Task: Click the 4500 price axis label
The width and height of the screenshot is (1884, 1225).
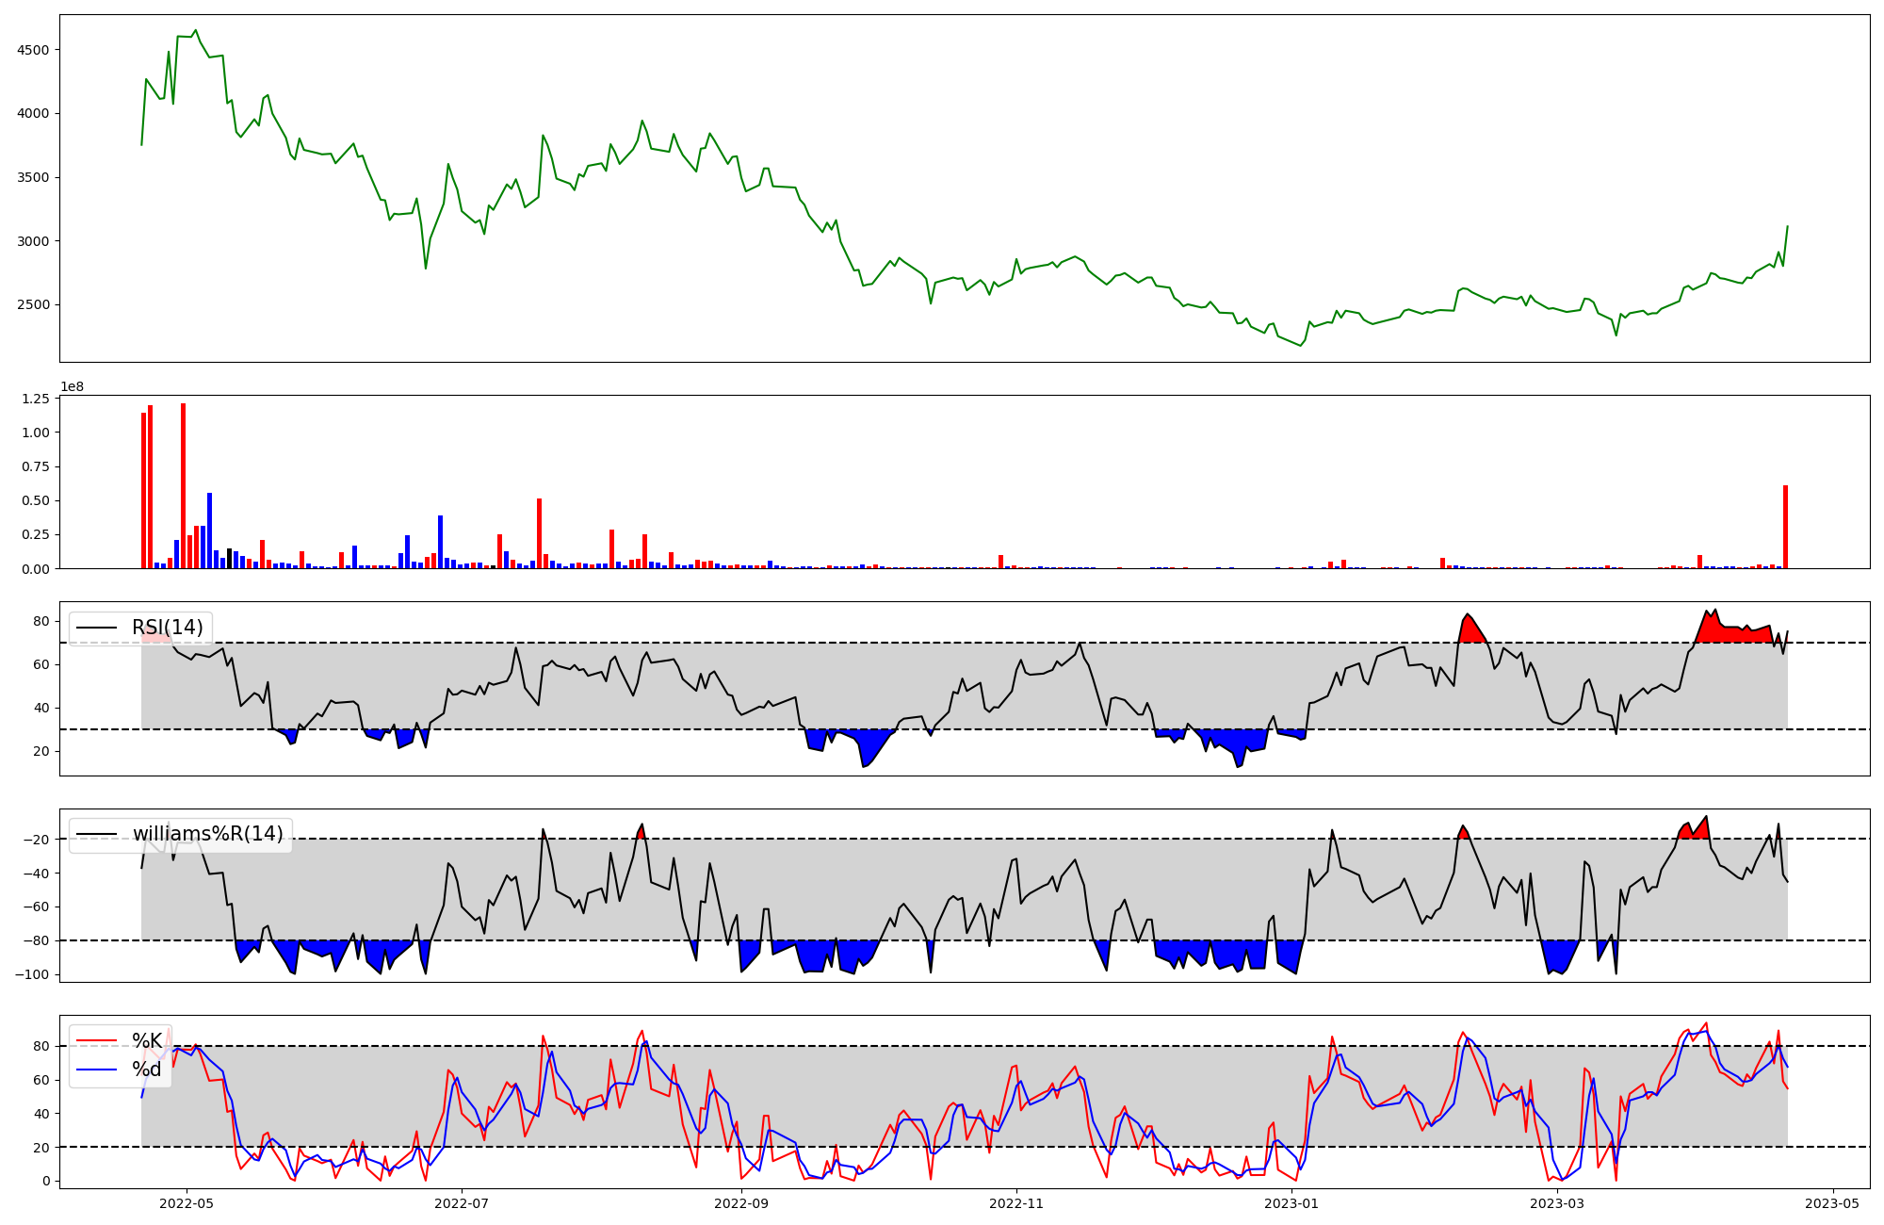Action: point(33,50)
